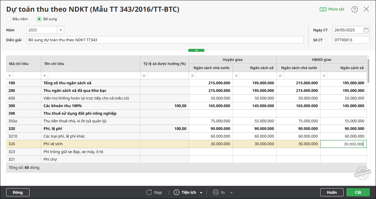Click the Diễn giải description field
The height and width of the screenshot is (199, 376).
point(165,40)
